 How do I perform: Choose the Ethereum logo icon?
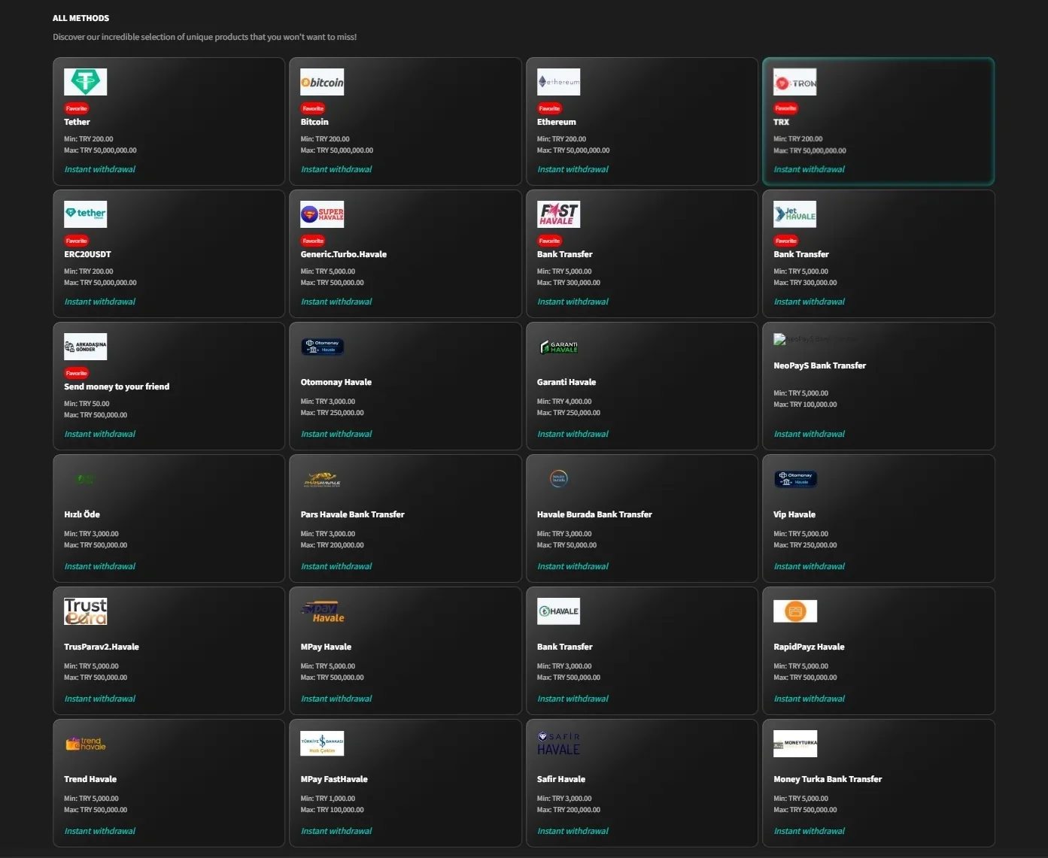(558, 82)
